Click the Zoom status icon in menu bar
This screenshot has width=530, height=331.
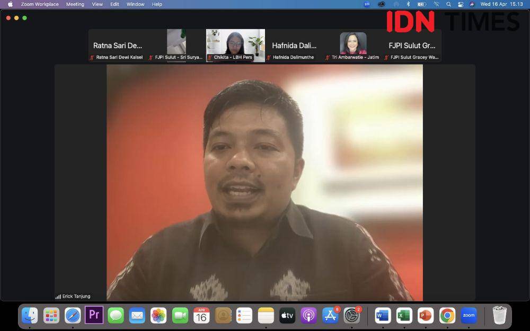coord(367,4)
